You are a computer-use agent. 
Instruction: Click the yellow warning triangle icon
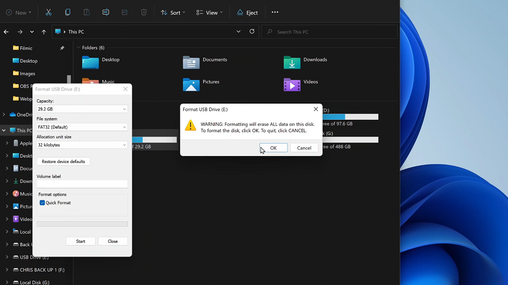[x=190, y=125]
